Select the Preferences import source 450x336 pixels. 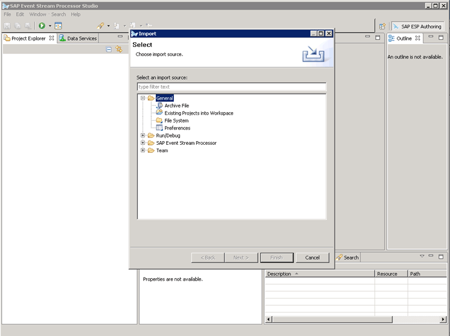[177, 128]
